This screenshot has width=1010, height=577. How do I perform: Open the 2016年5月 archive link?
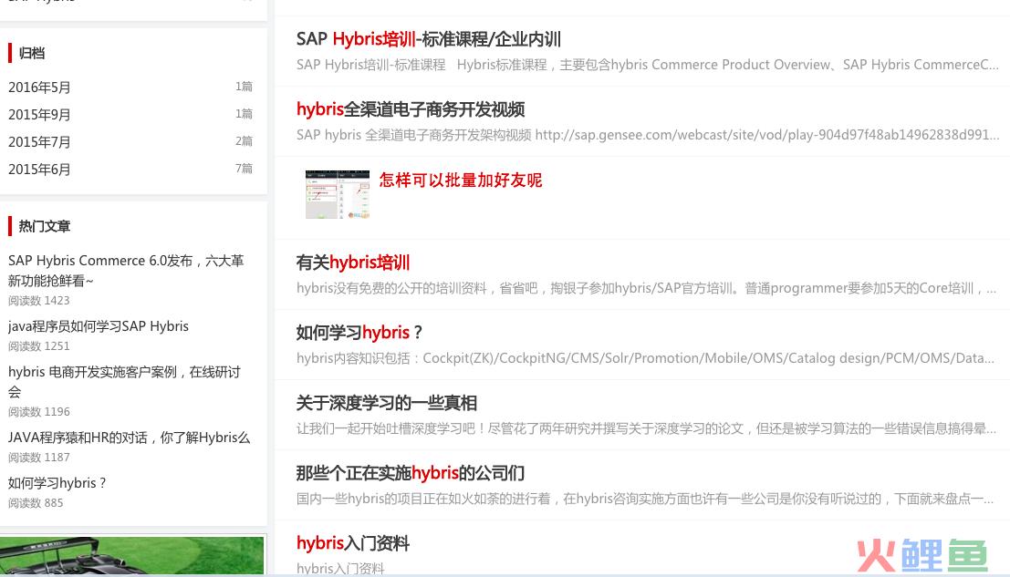(39, 87)
